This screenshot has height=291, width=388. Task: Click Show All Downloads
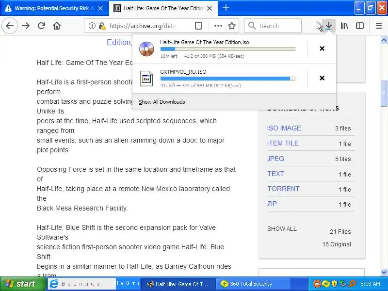pos(162,102)
